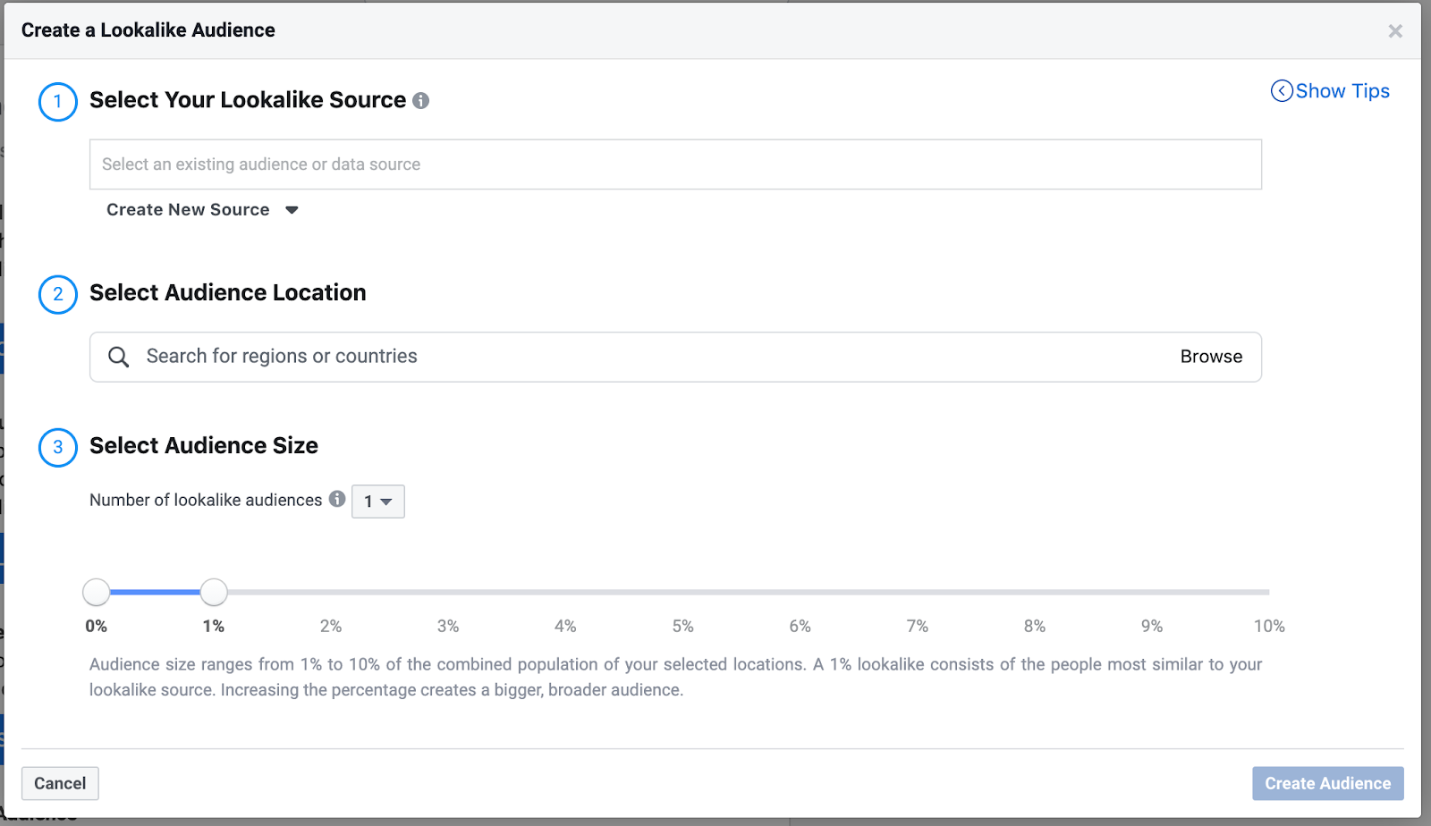Open number of lookalike audiences dropdown
The width and height of the screenshot is (1431, 826).
(378, 501)
